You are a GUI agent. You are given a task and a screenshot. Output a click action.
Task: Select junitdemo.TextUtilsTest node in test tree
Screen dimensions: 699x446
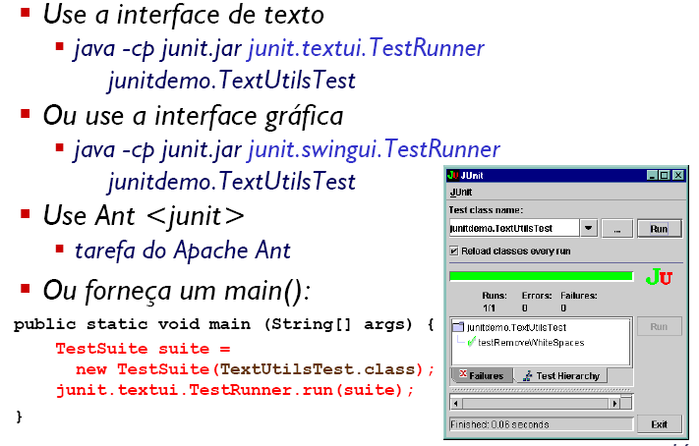pos(516,327)
